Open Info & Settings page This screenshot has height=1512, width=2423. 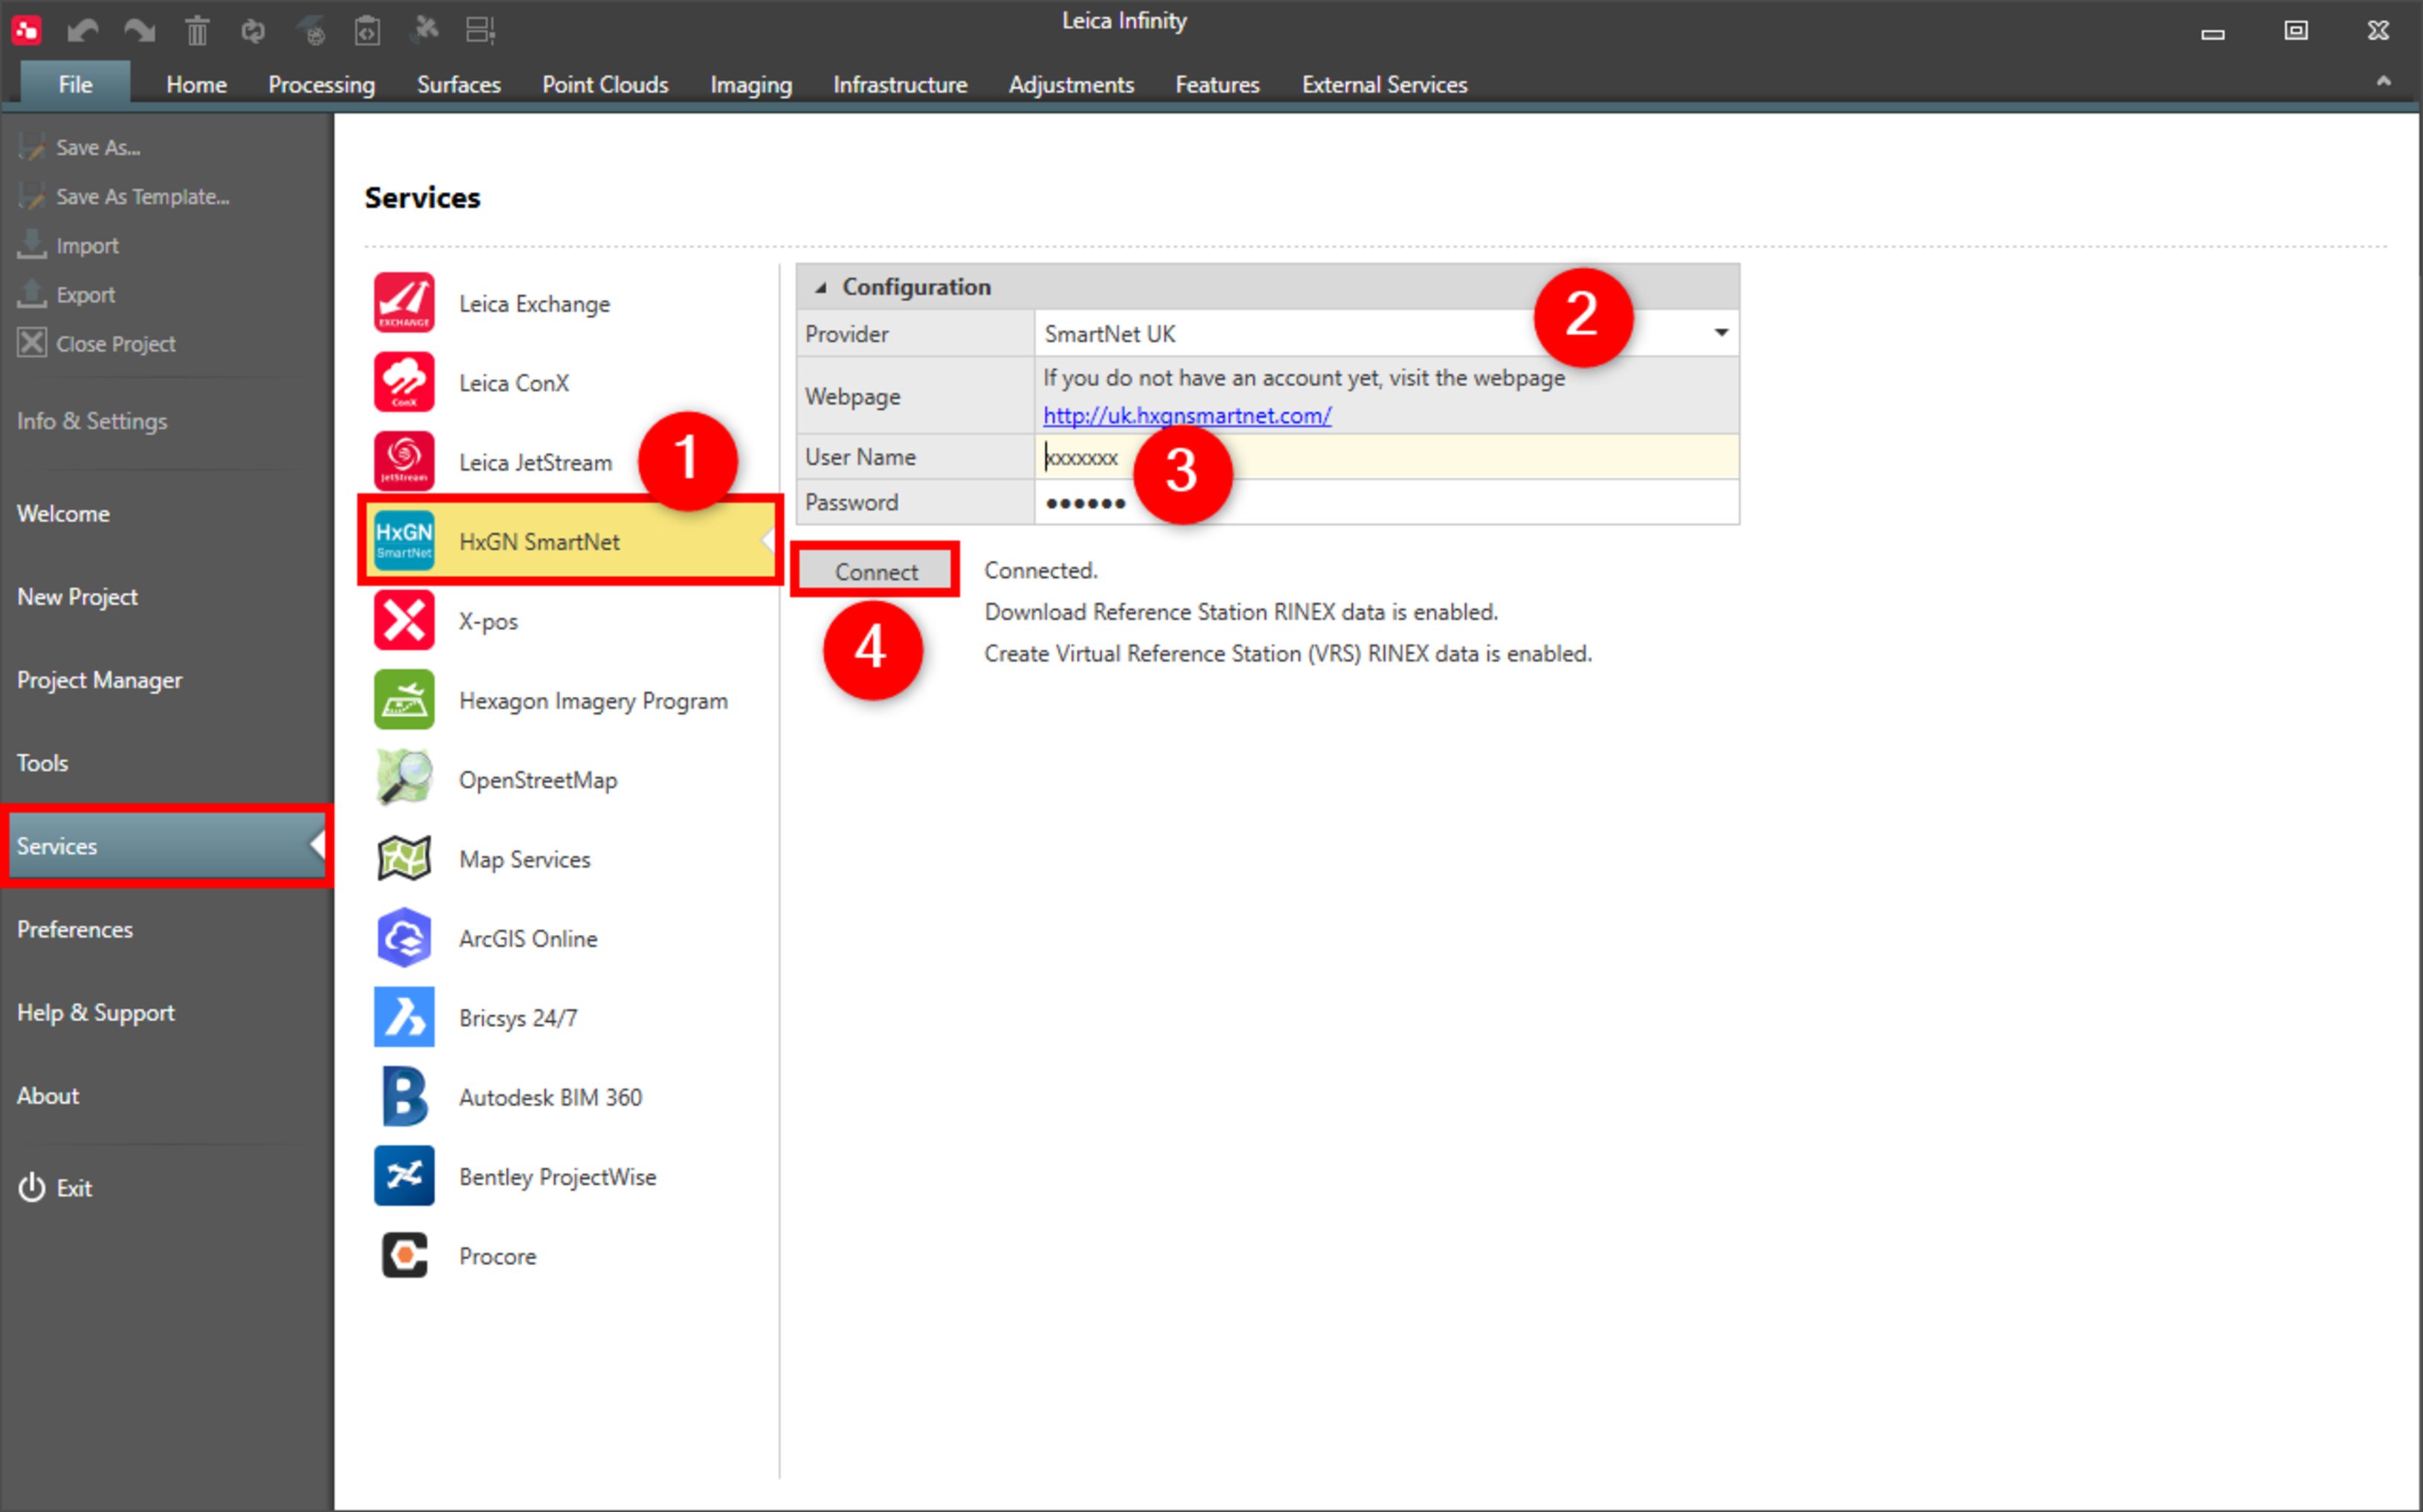(92, 422)
